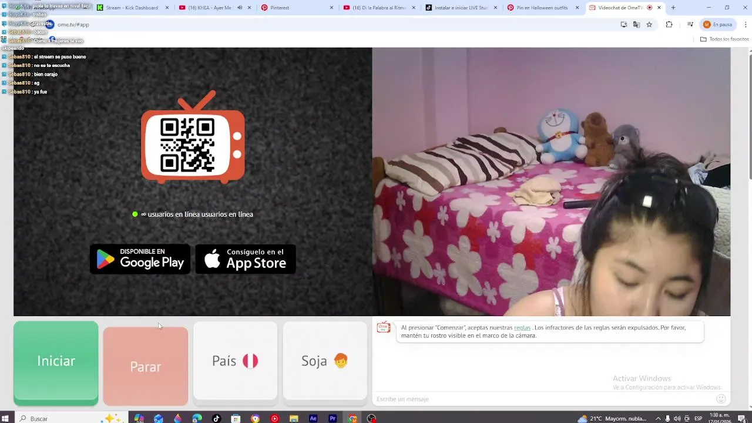Click the En pausa profile button
752x423 pixels.
(x=719, y=25)
